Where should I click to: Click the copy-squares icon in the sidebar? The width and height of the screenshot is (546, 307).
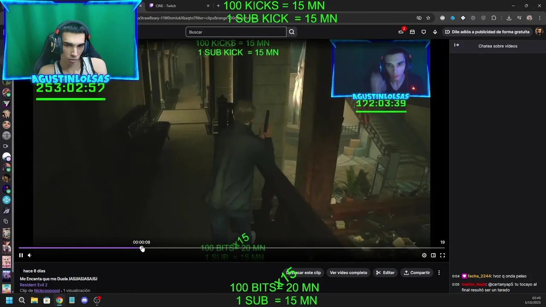[x=6, y=221]
